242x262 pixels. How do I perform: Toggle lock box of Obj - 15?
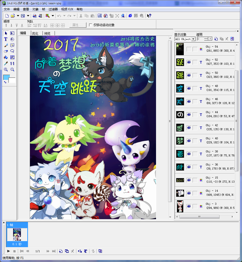[195, 180]
